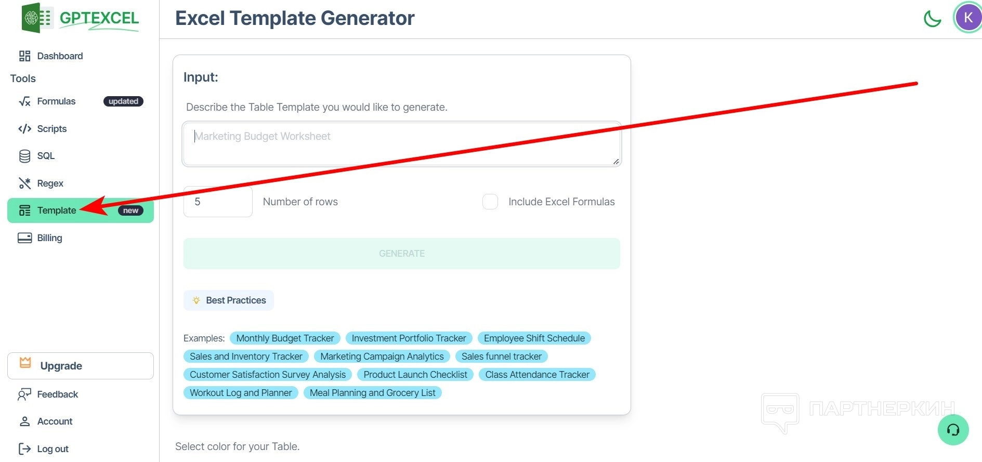
Task: Open the Feedback page link
Action: click(57, 394)
